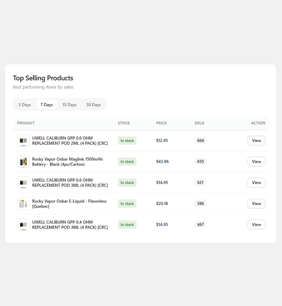View the UWELL CALIBURN 0.6 OHM 2ML product
The height and width of the screenshot is (306, 282).
pyautogui.click(x=256, y=140)
